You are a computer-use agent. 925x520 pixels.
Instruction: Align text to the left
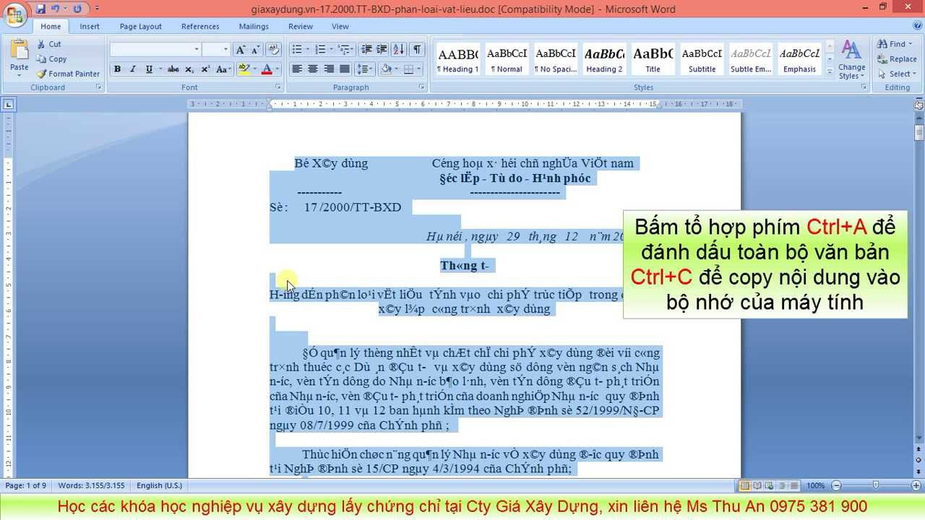pyautogui.click(x=297, y=69)
